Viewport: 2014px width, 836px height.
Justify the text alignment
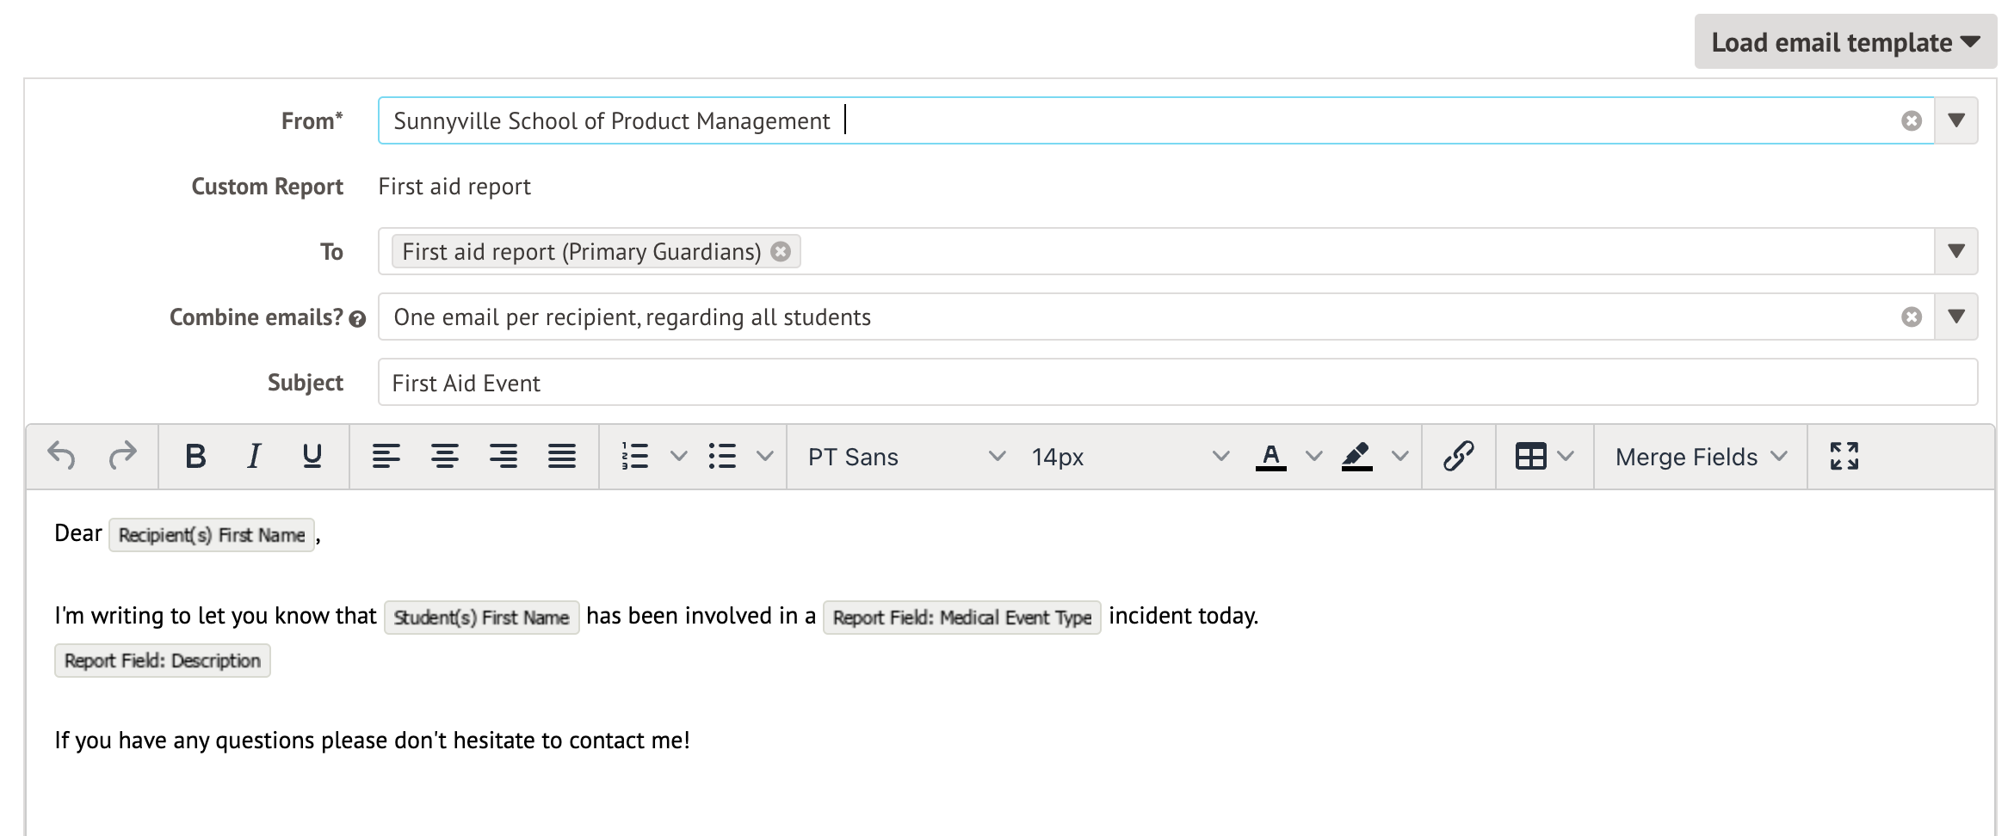point(561,456)
